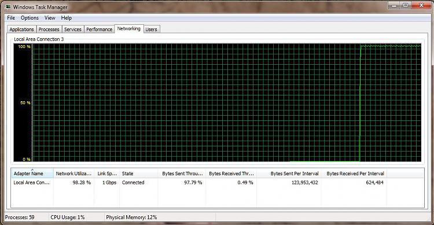Switch to the Applications tab

pyautogui.click(x=21, y=29)
